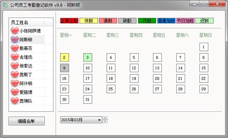The width and height of the screenshot is (228, 138).
Task: Select calendar day 15
Action: click(204, 68)
